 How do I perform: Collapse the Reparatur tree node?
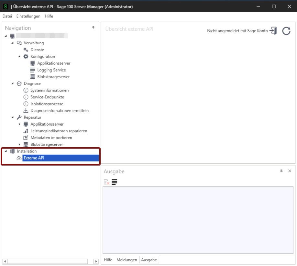point(13,117)
